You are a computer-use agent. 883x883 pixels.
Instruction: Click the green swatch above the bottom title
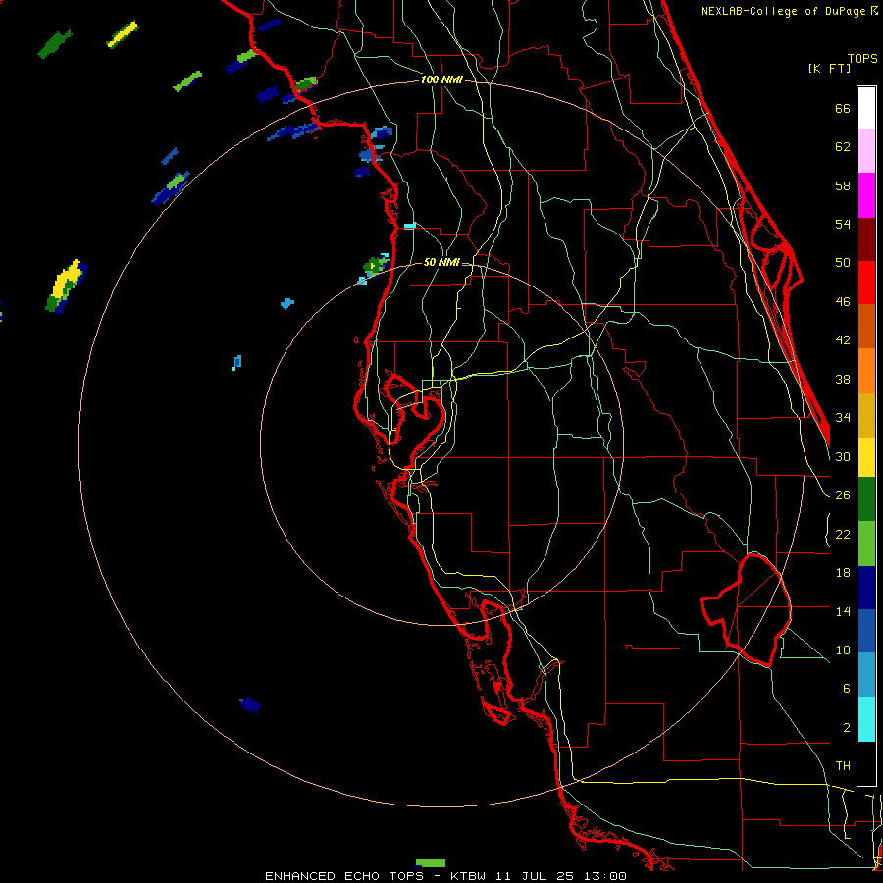(431, 863)
